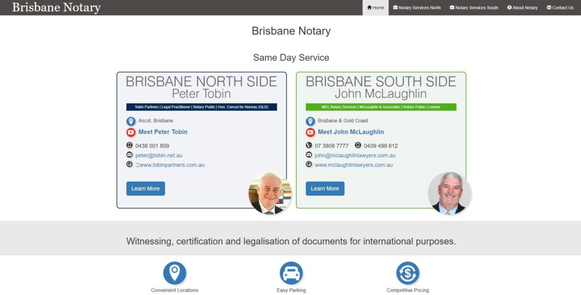Screen dimensions: 581x295
Task: Click question icon in About Notary menu
Action: [510, 7]
